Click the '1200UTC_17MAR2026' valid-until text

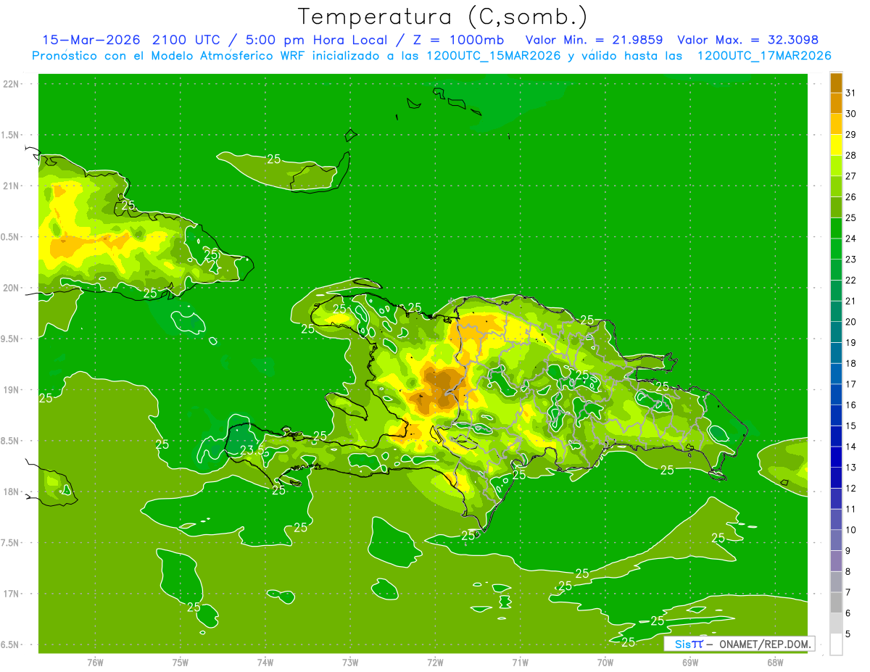(764, 56)
